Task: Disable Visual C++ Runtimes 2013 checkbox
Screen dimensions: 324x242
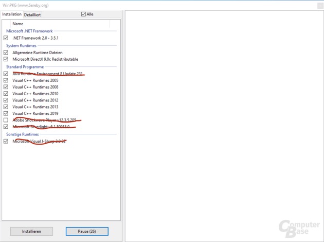Action: (x=6, y=107)
